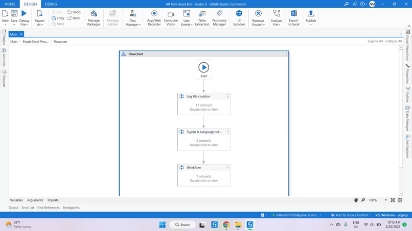Open the Output panel
The image size is (412, 231).
point(13,208)
